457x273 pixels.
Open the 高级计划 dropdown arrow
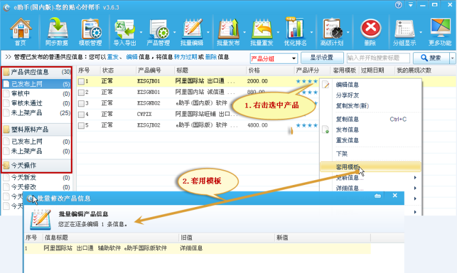point(348,32)
